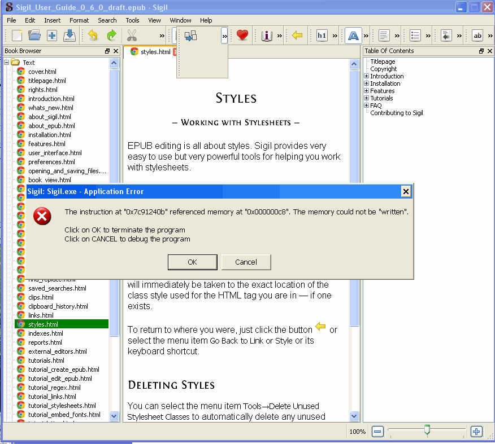The image size is (495, 444).
Task: Expand the Tutorials entry in Table Of Contents
Action: (x=366, y=98)
